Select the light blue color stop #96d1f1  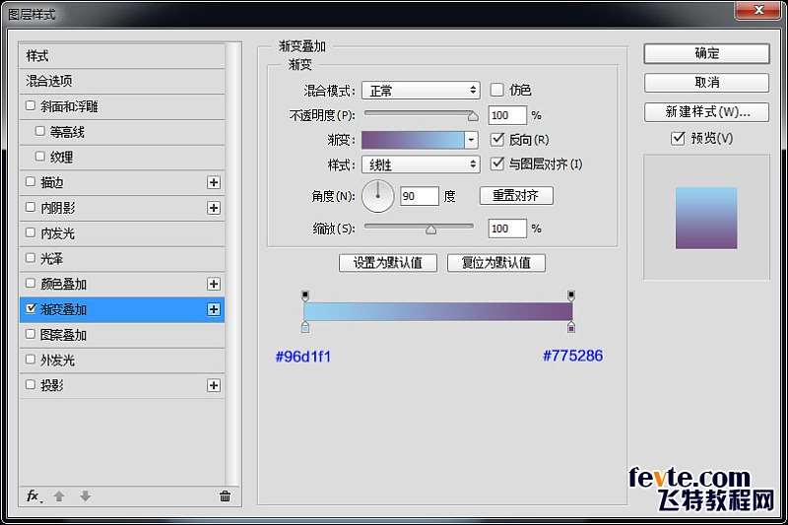(x=305, y=327)
